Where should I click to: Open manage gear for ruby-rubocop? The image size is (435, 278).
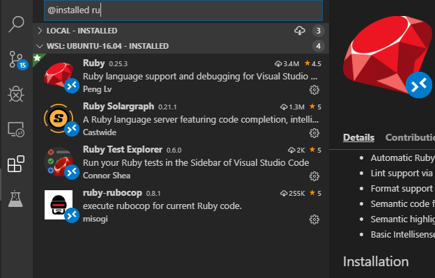click(x=314, y=219)
